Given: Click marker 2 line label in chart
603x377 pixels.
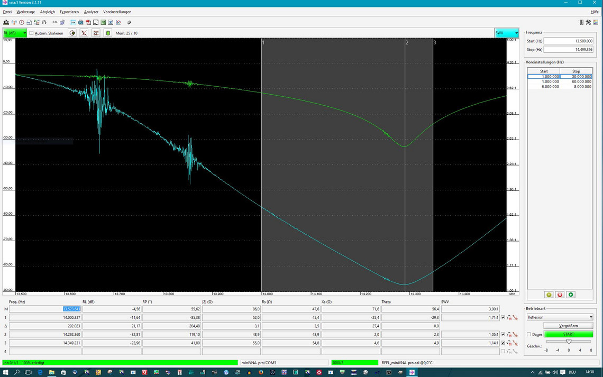Looking at the screenshot, I should [x=407, y=43].
